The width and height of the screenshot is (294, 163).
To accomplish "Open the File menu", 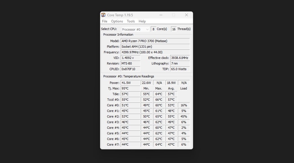I will pos(104,21).
